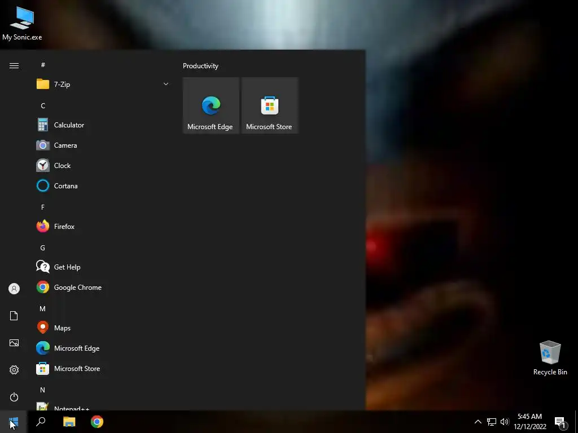Open volume control tray icon
This screenshot has height=433, width=578.
[505, 422]
